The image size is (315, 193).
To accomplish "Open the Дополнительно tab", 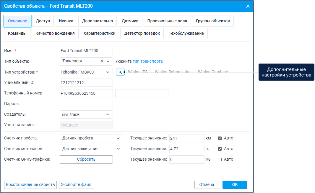I will click(98, 21).
